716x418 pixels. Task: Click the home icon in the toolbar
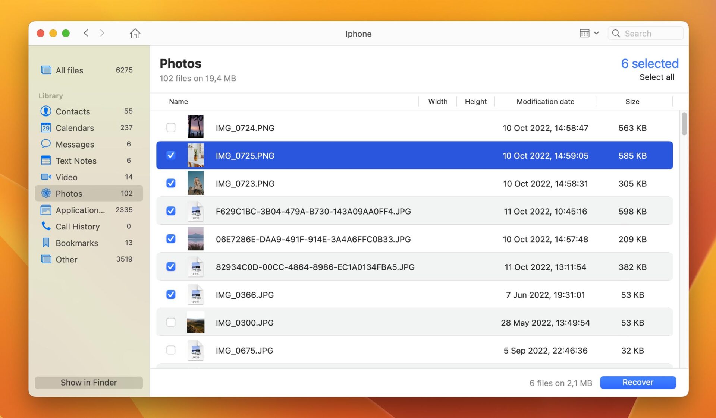(x=135, y=34)
